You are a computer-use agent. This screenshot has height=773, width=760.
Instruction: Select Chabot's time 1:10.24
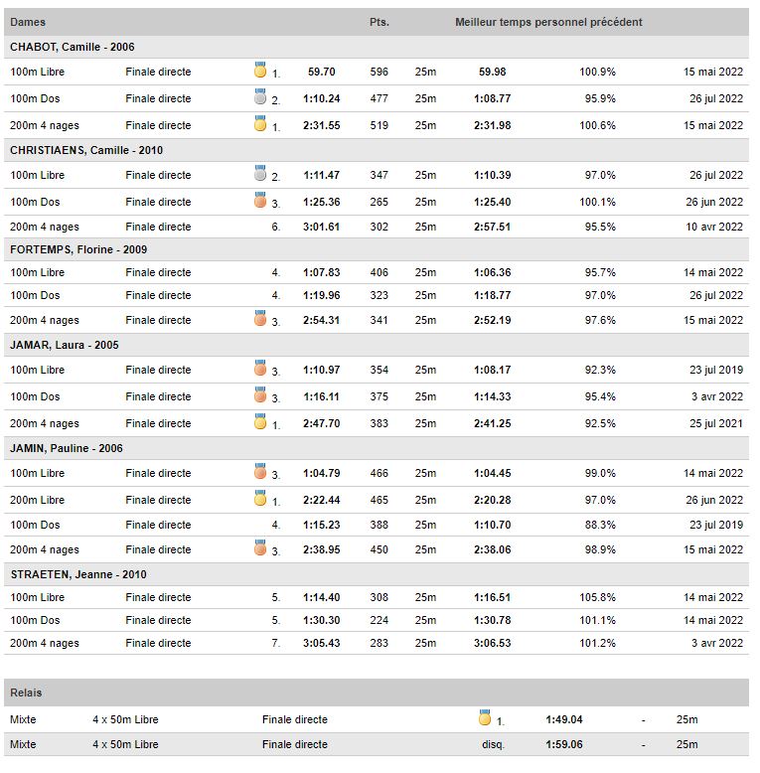[321, 98]
